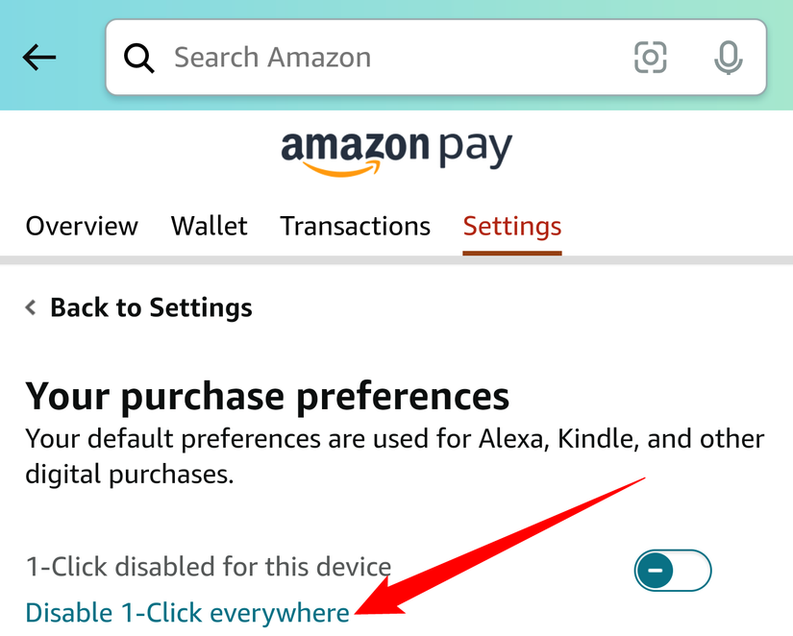793x636 pixels.
Task: Select the Settings tab
Action: click(x=511, y=226)
